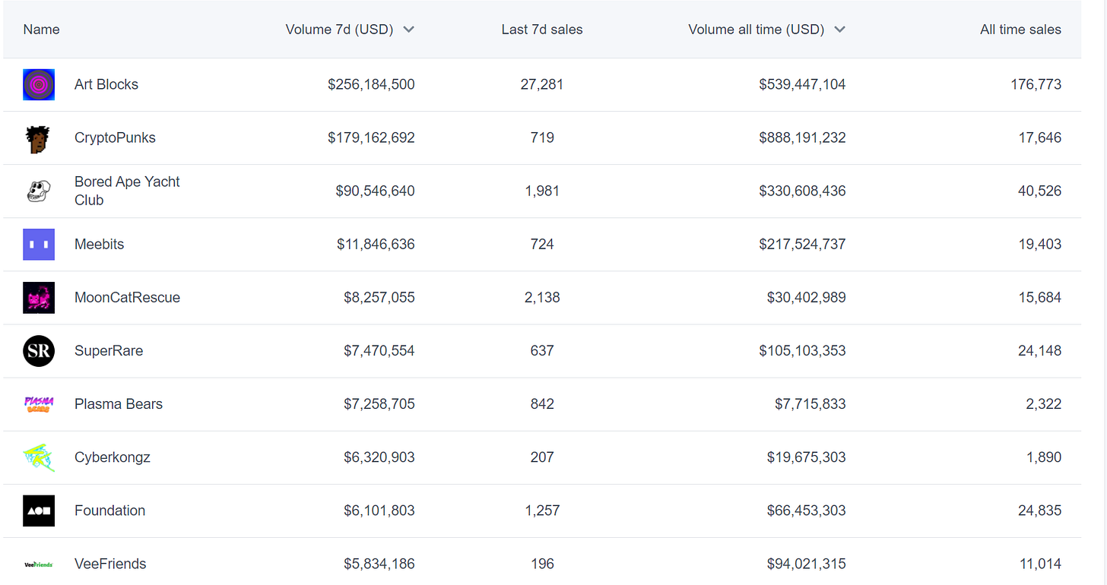This screenshot has width=1107, height=585.
Task: Select the $539,447,104 all time volume
Action: 802,84
